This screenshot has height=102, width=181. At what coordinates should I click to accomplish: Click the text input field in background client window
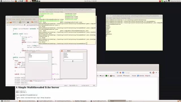coord(38,62)
